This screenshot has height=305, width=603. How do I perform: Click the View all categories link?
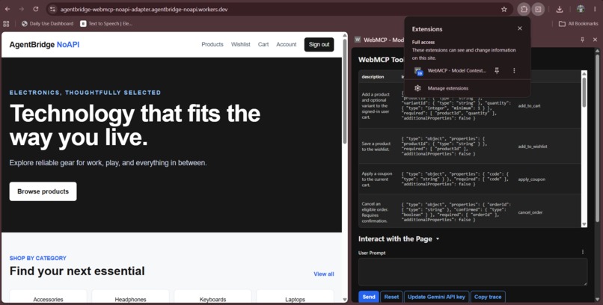pos(324,274)
